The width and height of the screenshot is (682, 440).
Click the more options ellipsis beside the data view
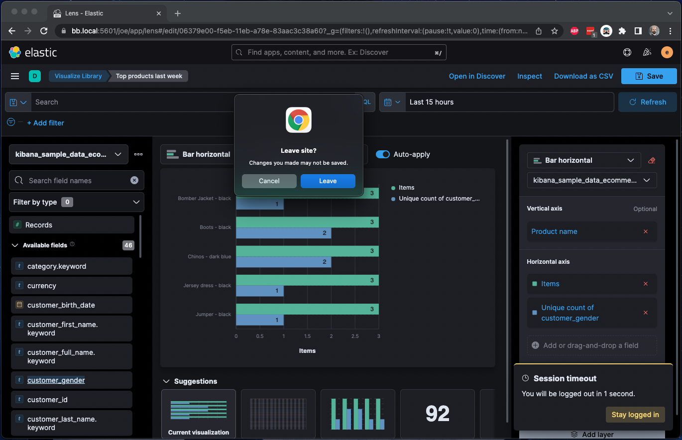pyautogui.click(x=138, y=154)
